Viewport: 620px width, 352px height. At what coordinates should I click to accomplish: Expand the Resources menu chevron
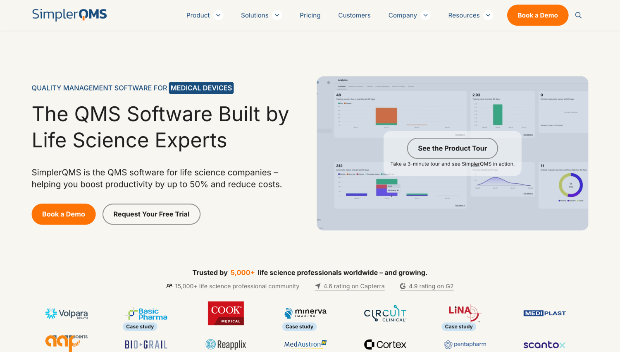point(488,15)
